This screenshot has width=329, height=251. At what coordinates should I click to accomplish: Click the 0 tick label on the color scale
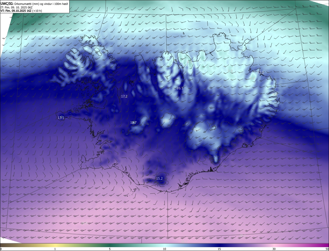[1, 249]
